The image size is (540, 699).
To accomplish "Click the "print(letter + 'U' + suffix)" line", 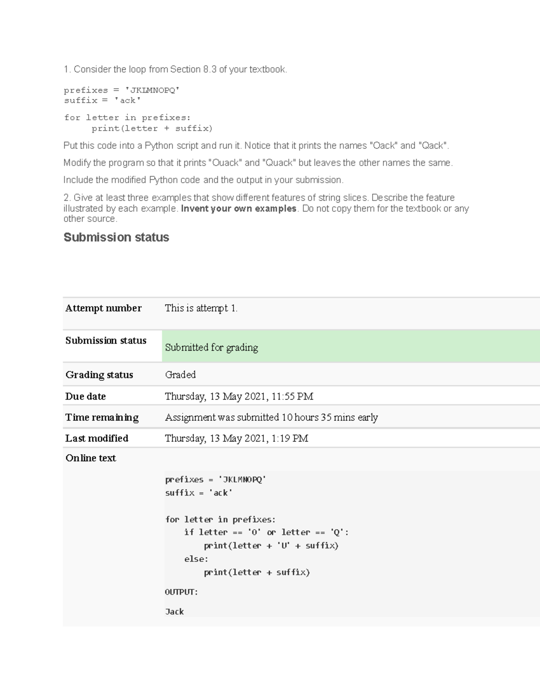I will [x=271, y=546].
